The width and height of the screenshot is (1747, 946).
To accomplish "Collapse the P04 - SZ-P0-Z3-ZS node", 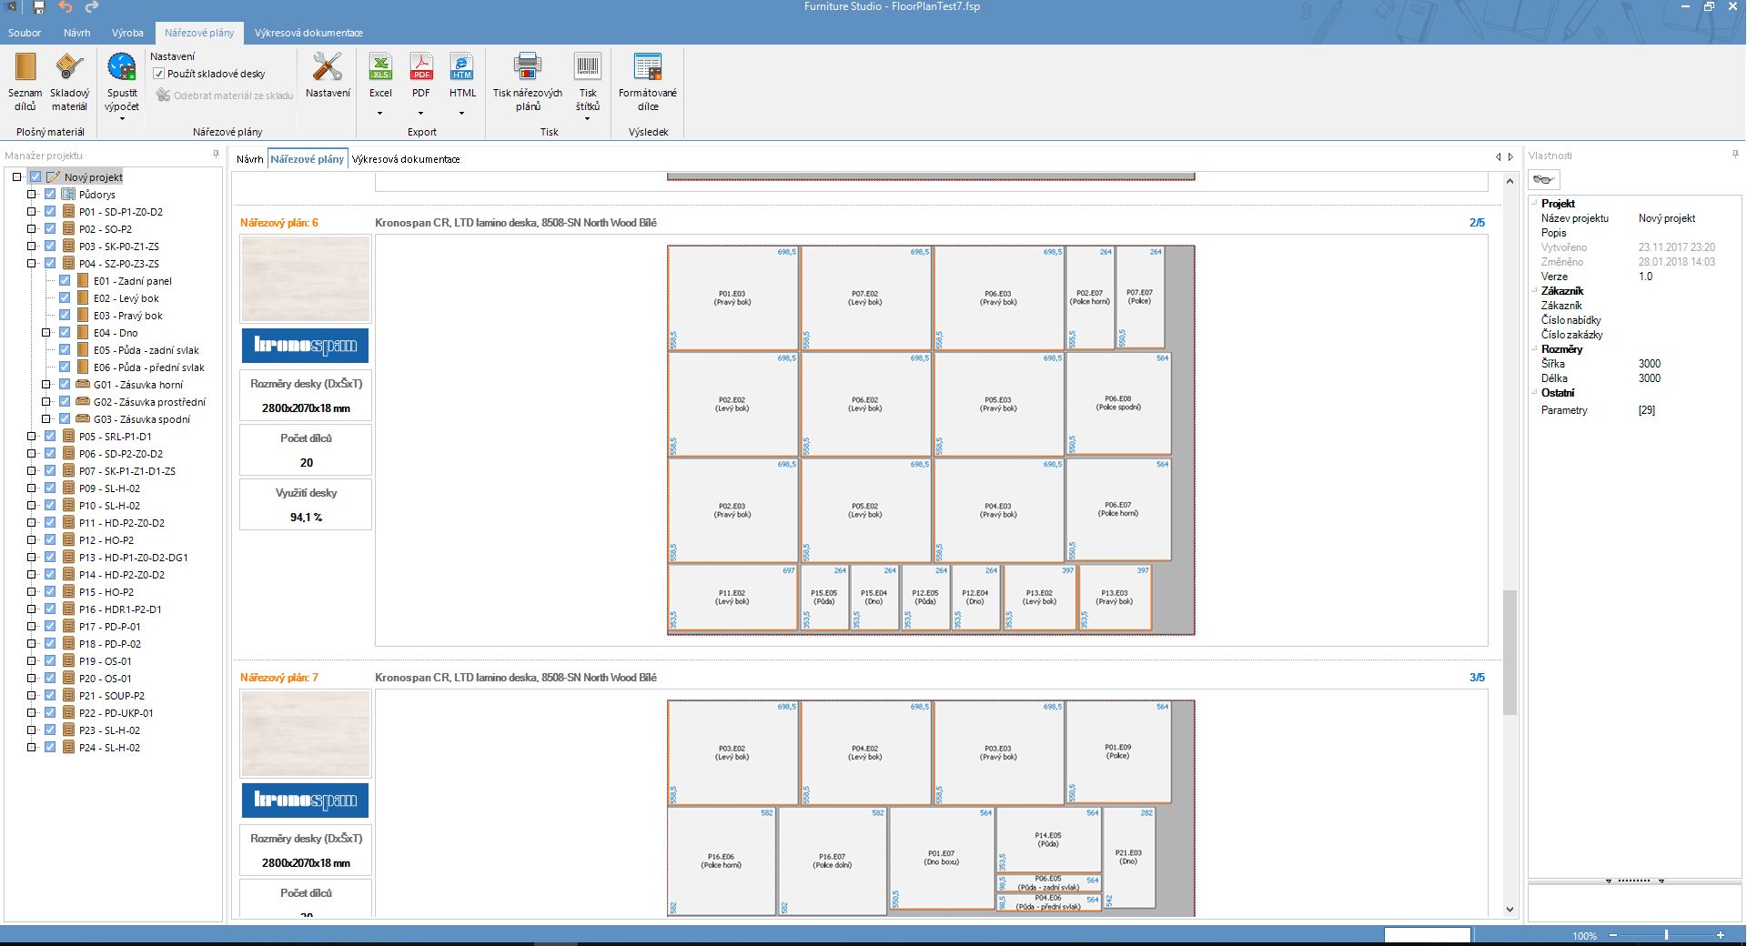I will [x=32, y=263].
